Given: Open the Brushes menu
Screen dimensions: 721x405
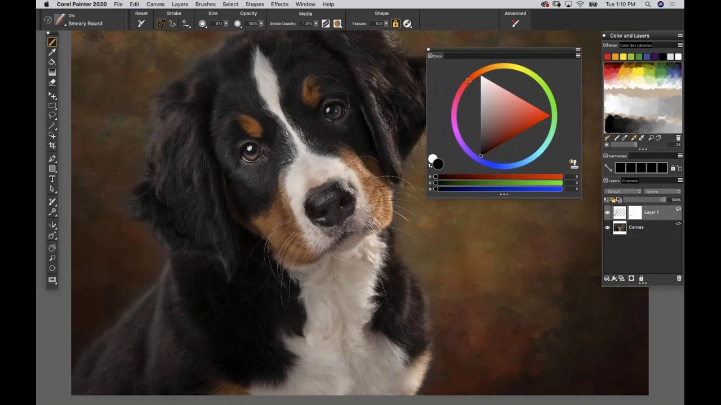Looking at the screenshot, I should pyautogui.click(x=205, y=4).
